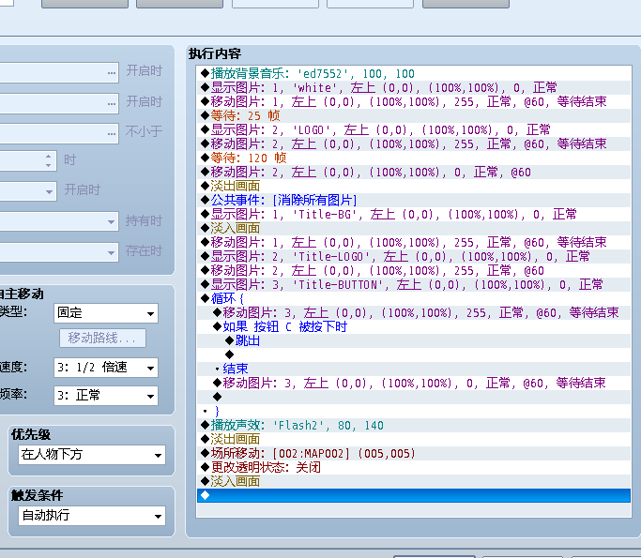Click ellipsis button of the second 开启时 field
The height and width of the screenshot is (558, 641).
coord(111,103)
